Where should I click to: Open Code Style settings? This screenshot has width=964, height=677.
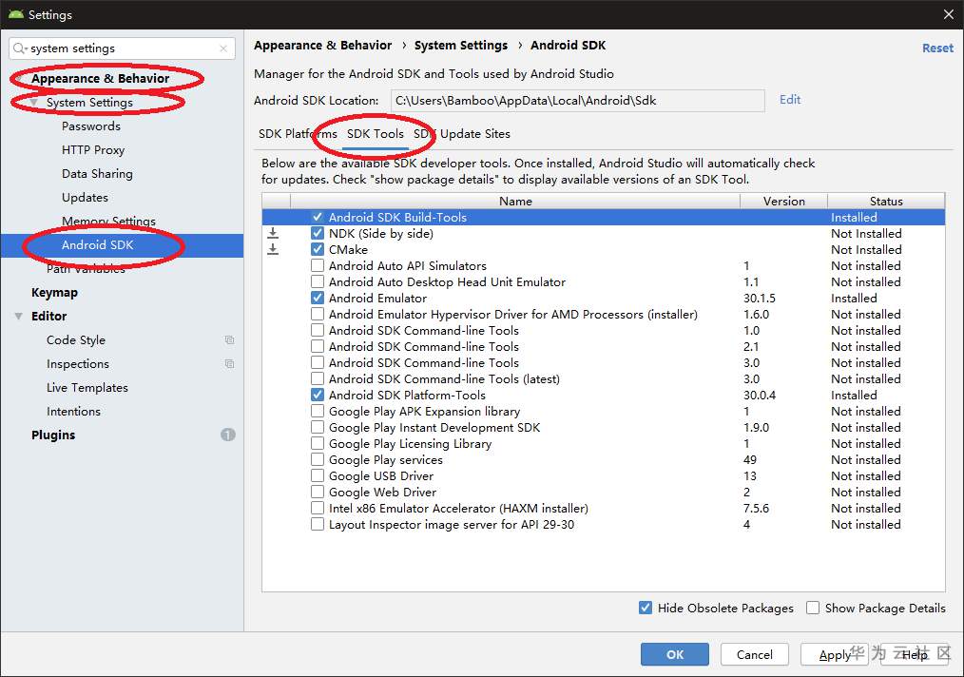(x=76, y=340)
